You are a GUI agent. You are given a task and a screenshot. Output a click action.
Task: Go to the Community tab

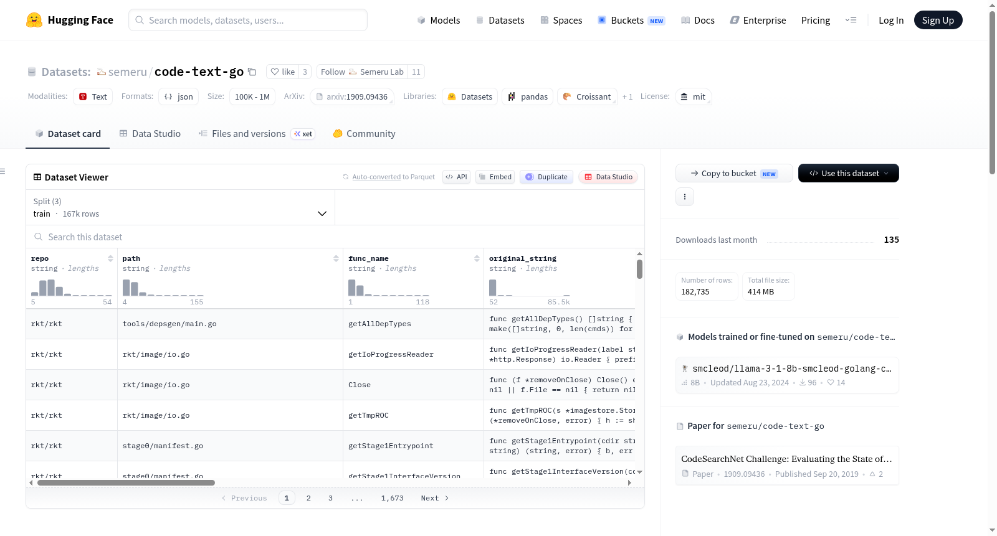[364, 134]
